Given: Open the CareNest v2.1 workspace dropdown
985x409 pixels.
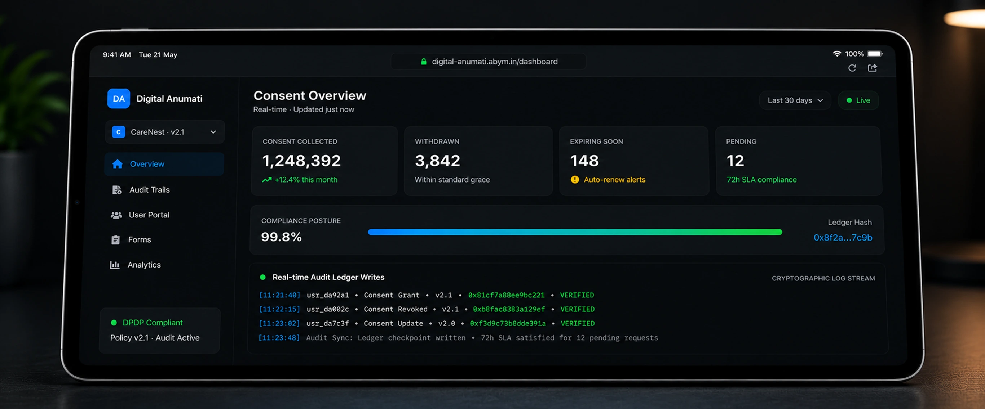Looking at the screenshot, I should 165,132.
